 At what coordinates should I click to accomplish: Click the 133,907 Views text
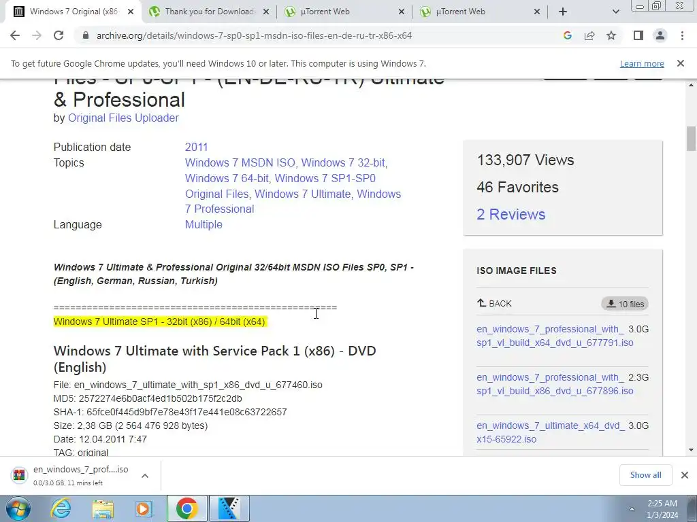click(525, 160)
